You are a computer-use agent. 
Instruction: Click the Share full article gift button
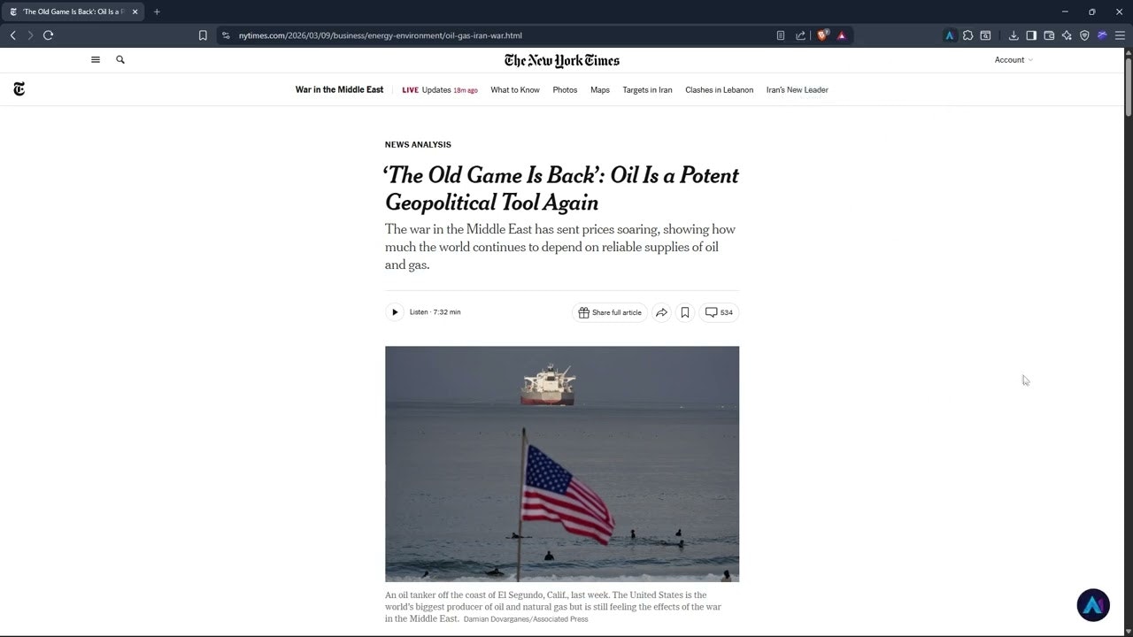610,312
